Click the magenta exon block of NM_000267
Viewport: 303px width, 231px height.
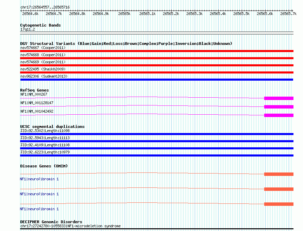point(279,98)
